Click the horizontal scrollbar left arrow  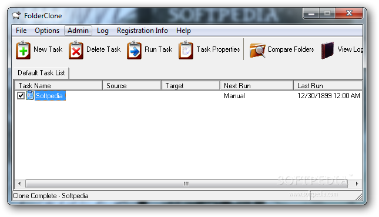pyautogui.click(x=19, y=183)
